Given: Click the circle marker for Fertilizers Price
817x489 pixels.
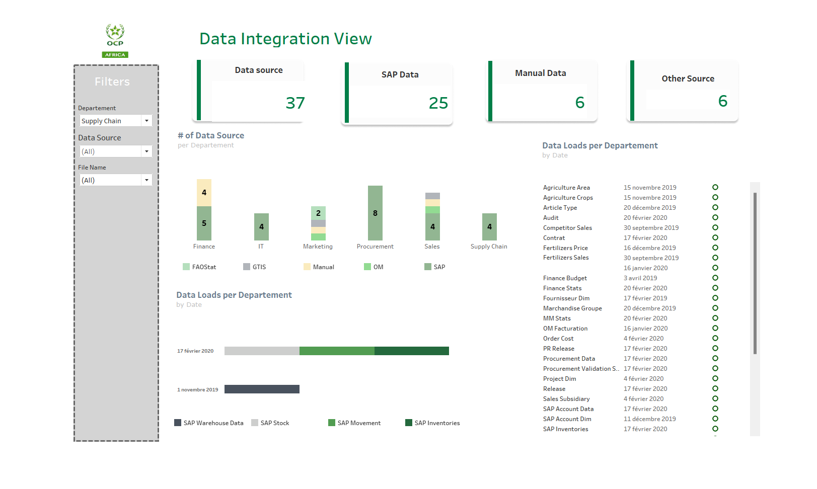Looking at the screenshot, I should (715, 248).
